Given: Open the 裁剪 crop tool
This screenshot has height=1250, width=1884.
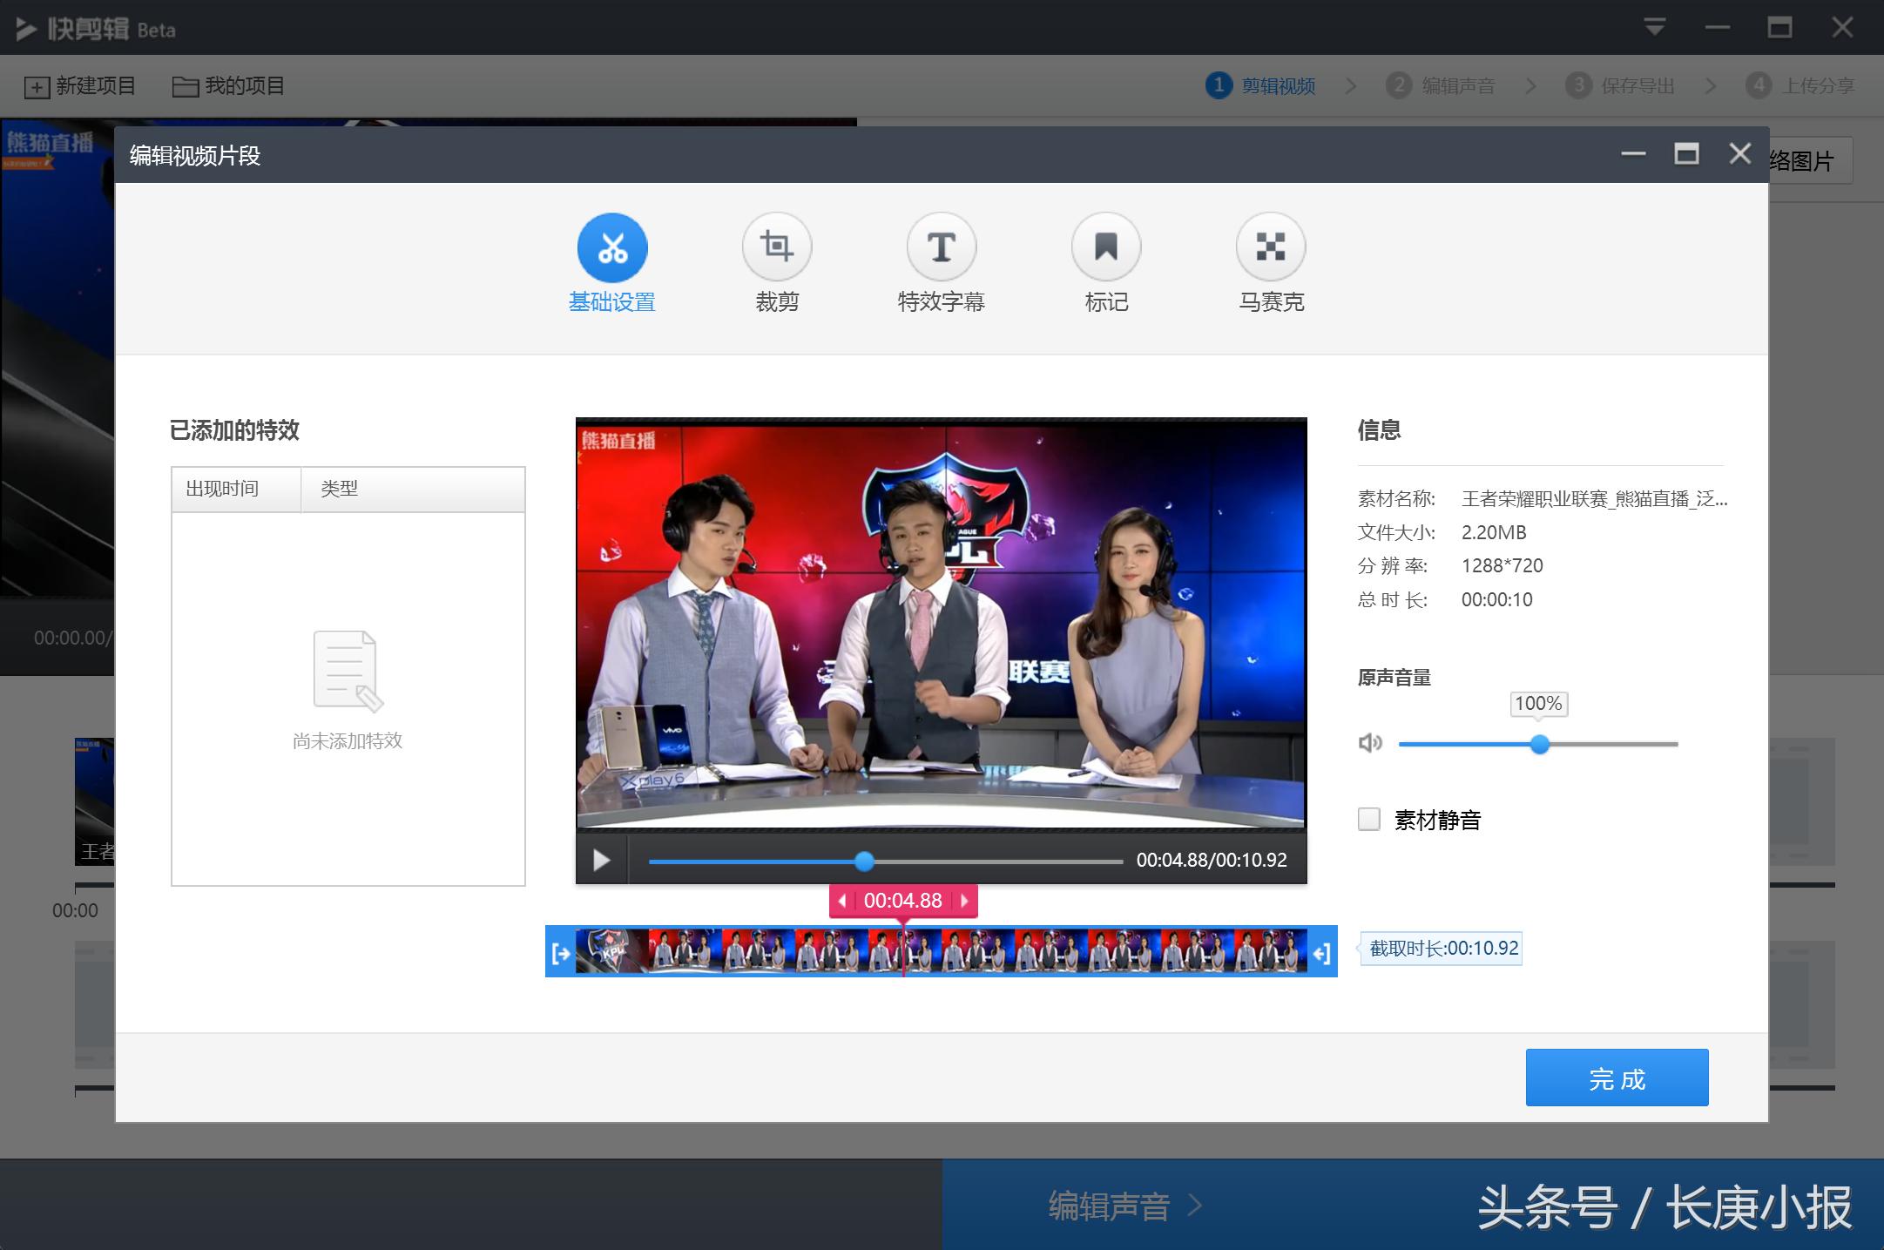Looking at the screenshot, I should [x=777, y=248].
